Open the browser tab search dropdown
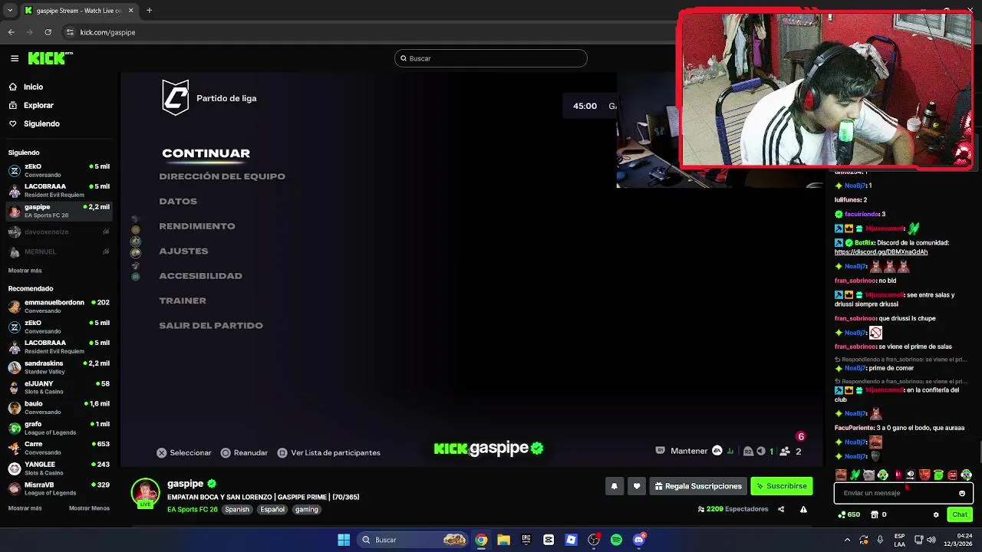Screen dimensions: 982x552 9,11
